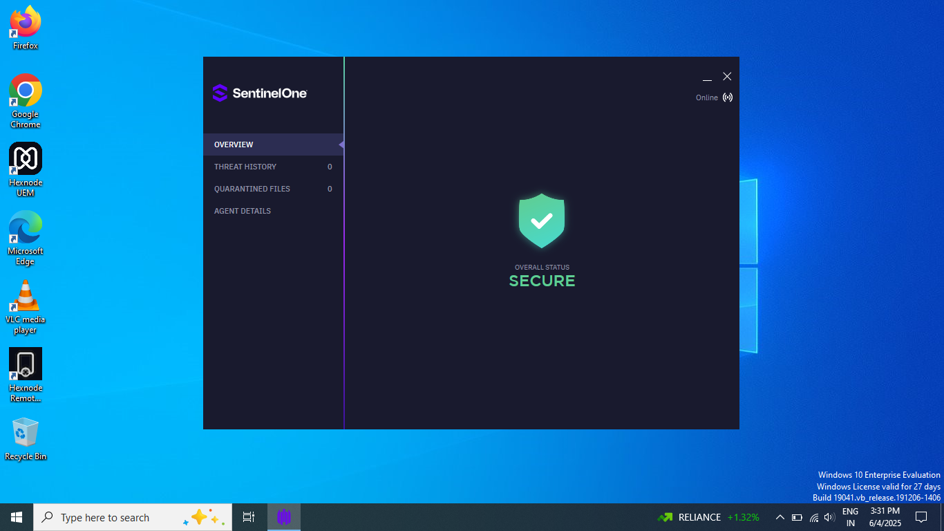Open Task View from the taskbar
The image size is (944, 531).
pos(249,517)
